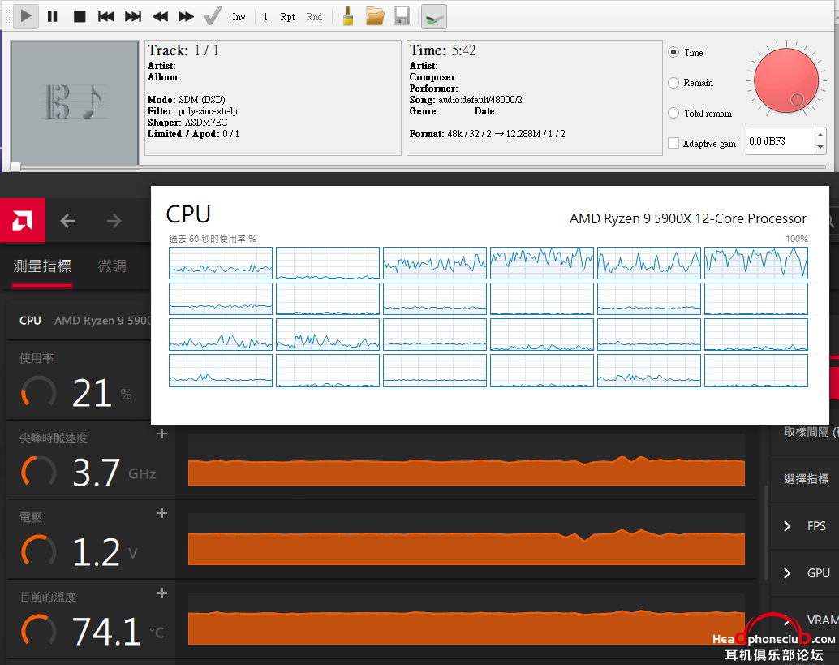The image size is (839, 665).
Task: Clear playlist with the brush icon
Action: pos(348,16)
